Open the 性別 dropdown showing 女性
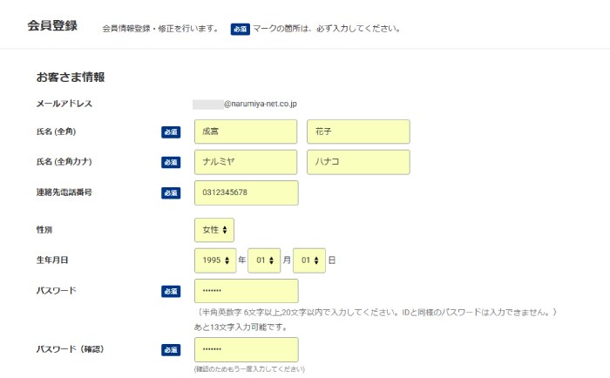610x378 pixels. click(x=214, y=230)
